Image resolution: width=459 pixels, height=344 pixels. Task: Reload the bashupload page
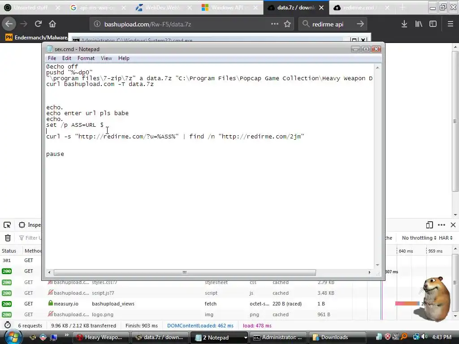pos(38,24)
